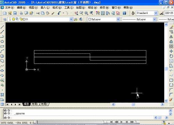Open the 修改 menu

click(x=104, y=8)
